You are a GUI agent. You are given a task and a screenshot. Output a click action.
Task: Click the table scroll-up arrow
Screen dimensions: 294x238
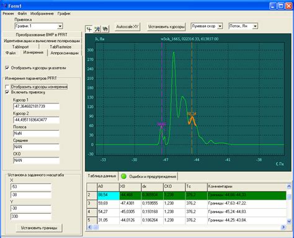click(289, 187)
